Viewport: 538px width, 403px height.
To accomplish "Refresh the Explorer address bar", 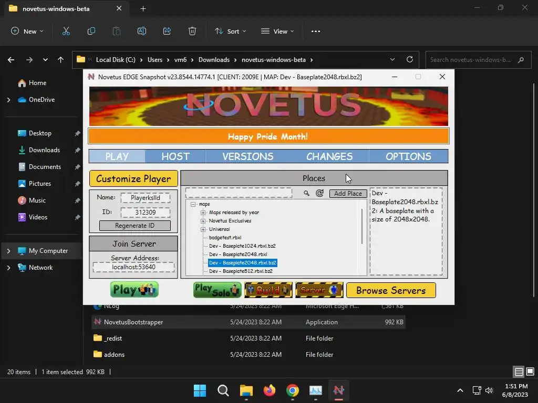I will point(410,59).
